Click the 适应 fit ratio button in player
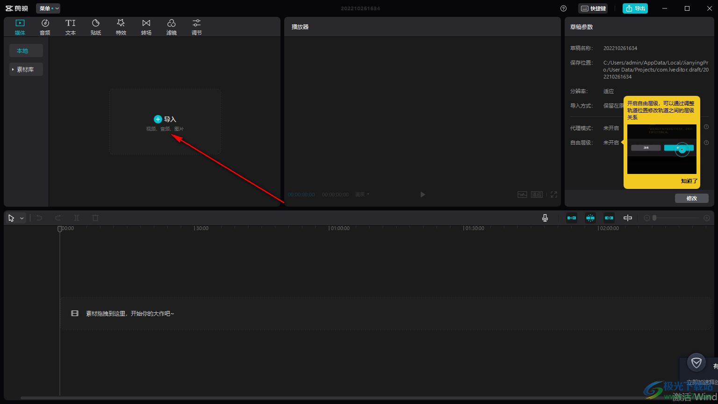 (x=537, y=195)
